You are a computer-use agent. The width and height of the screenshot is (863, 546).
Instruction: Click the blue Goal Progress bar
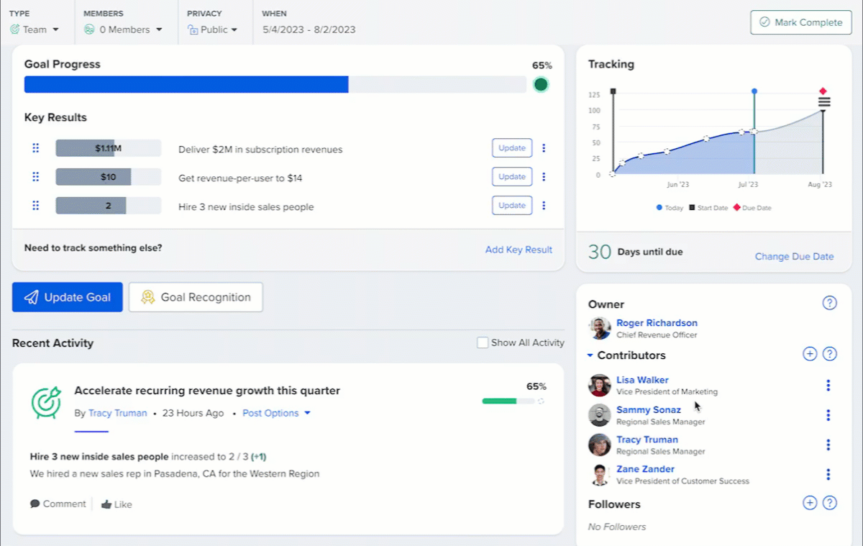186,85
